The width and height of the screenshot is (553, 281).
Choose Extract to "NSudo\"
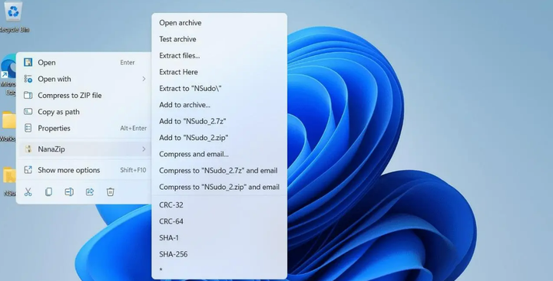point(219,88)
